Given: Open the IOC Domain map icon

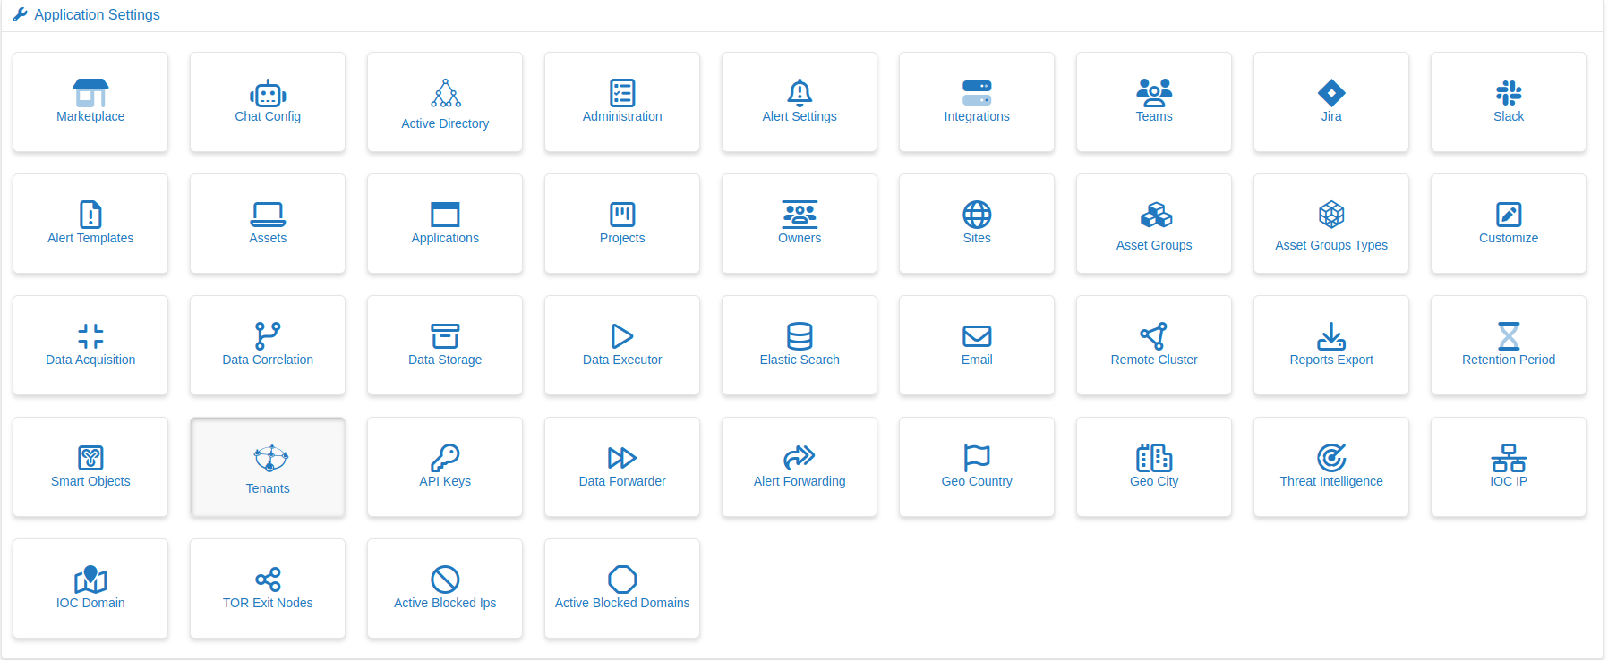Looking at the screenshot, I should click(x=90, y=580).
